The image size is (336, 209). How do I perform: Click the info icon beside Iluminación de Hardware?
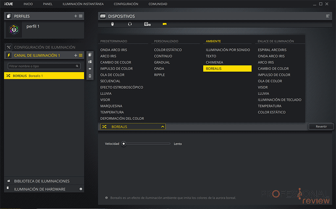tap(81, 189)
